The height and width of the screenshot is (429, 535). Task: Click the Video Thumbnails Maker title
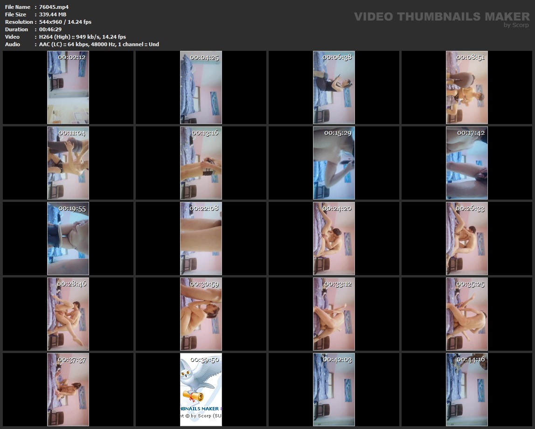pyautogui.click(x=441, y=17)
